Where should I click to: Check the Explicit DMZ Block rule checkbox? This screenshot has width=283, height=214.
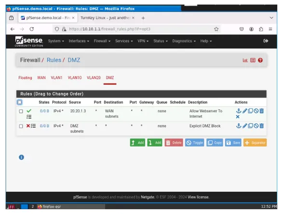pyautogui.click(x=21, y=126)
